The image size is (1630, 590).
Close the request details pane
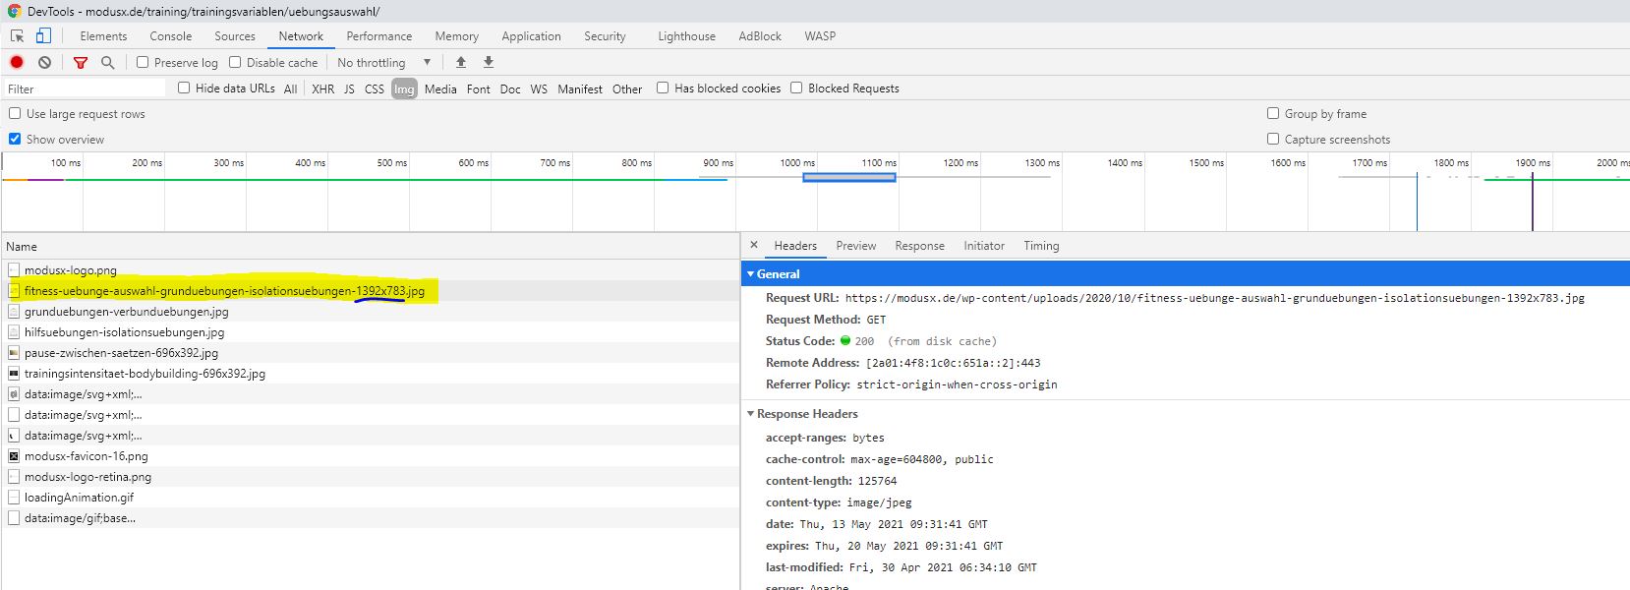[754, 245]
